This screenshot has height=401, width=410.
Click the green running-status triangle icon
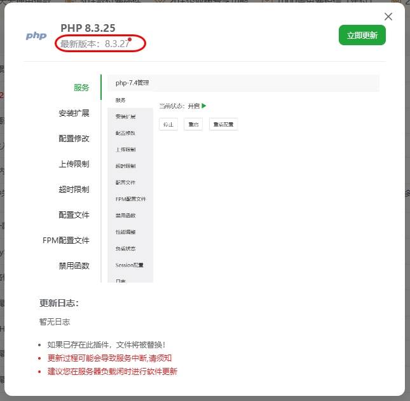(204, 106)
